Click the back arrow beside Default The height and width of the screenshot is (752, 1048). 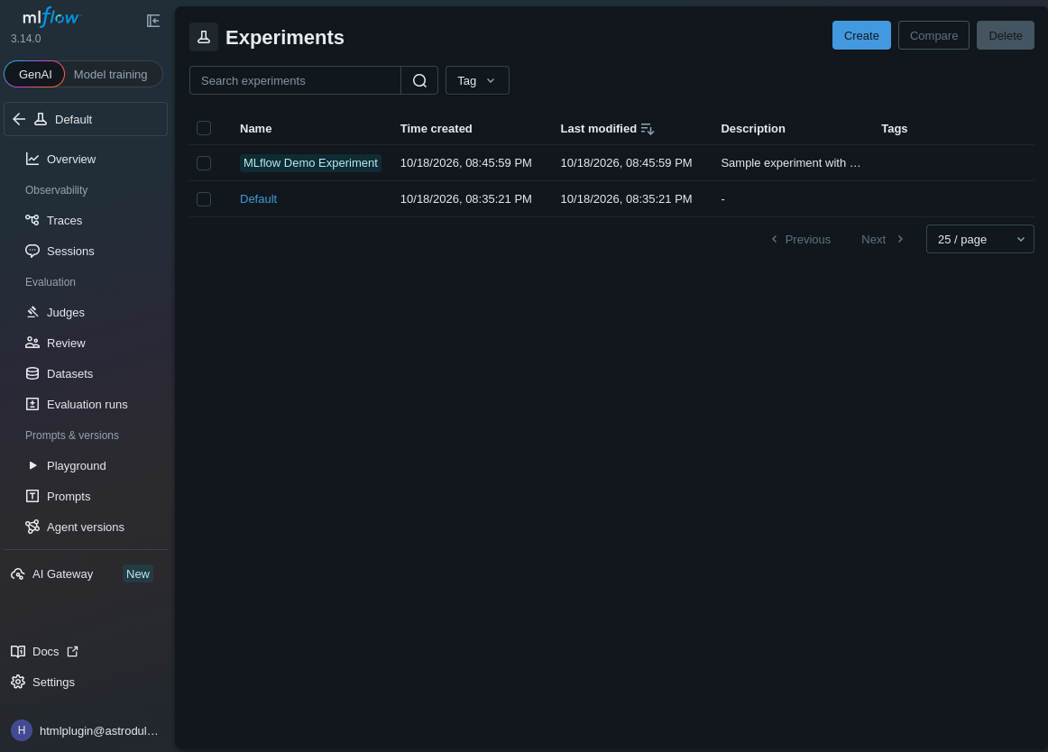pos(19,119)
